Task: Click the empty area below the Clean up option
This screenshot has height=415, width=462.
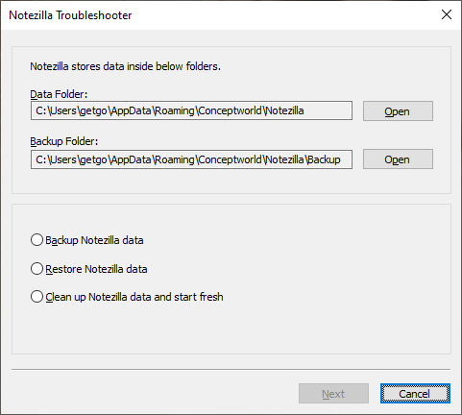Action: (x=231, y=330)
